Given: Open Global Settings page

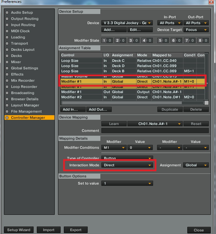Looking at the screenshot, I should pyautogui.click(x=24, y=68).
